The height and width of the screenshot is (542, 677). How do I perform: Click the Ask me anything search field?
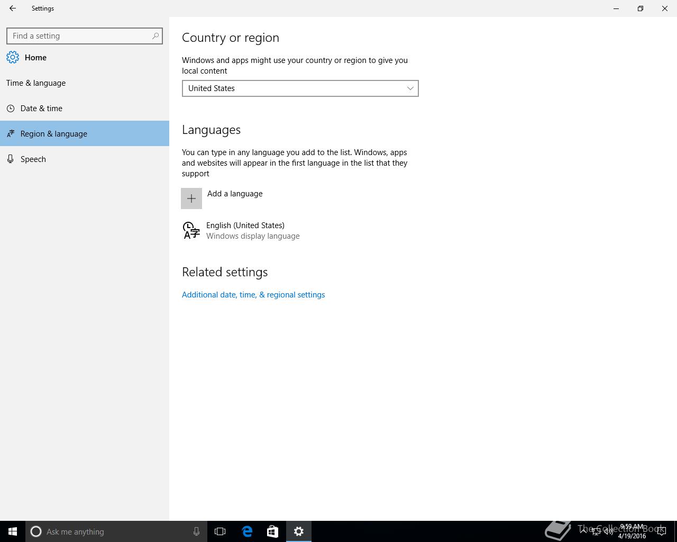coord(116,531)
